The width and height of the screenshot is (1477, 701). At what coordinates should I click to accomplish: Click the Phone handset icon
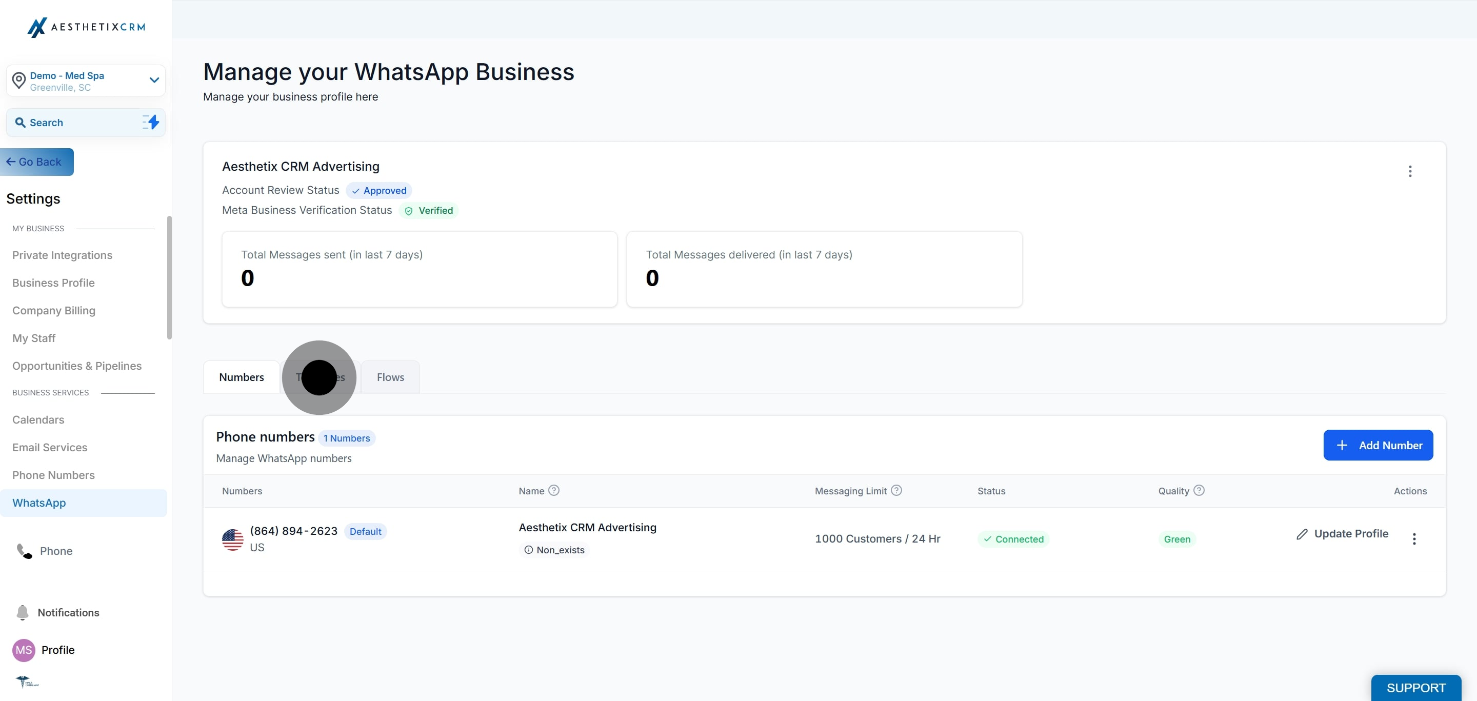[24, 551]
